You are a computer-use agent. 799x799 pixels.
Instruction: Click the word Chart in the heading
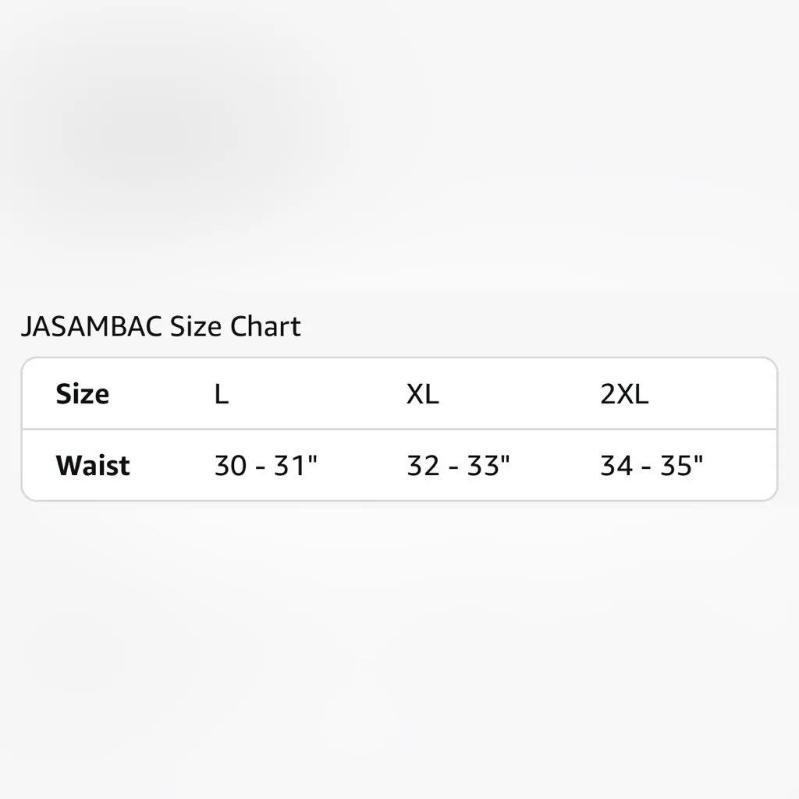click(x=265, y=326)
